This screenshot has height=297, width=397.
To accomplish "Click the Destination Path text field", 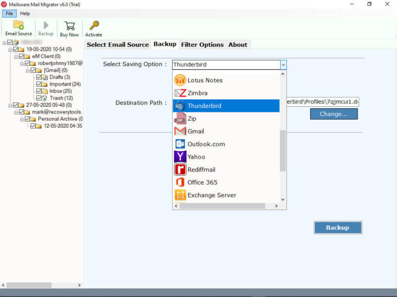I will 323,102.
